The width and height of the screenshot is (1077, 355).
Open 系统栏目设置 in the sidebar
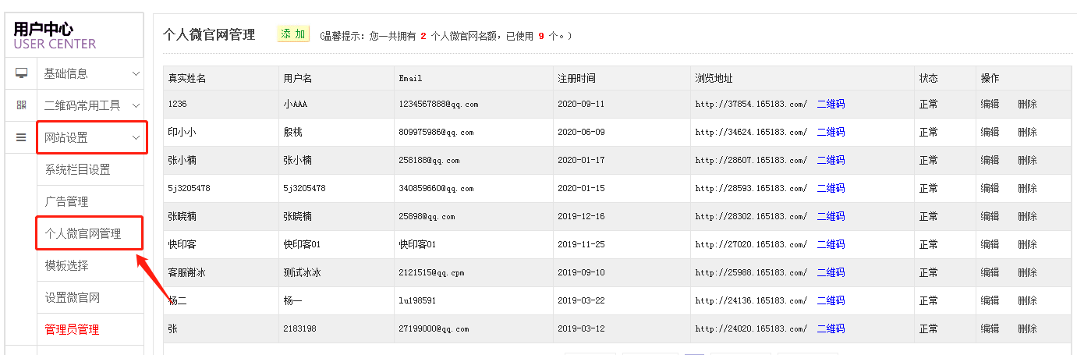(77, 169)
